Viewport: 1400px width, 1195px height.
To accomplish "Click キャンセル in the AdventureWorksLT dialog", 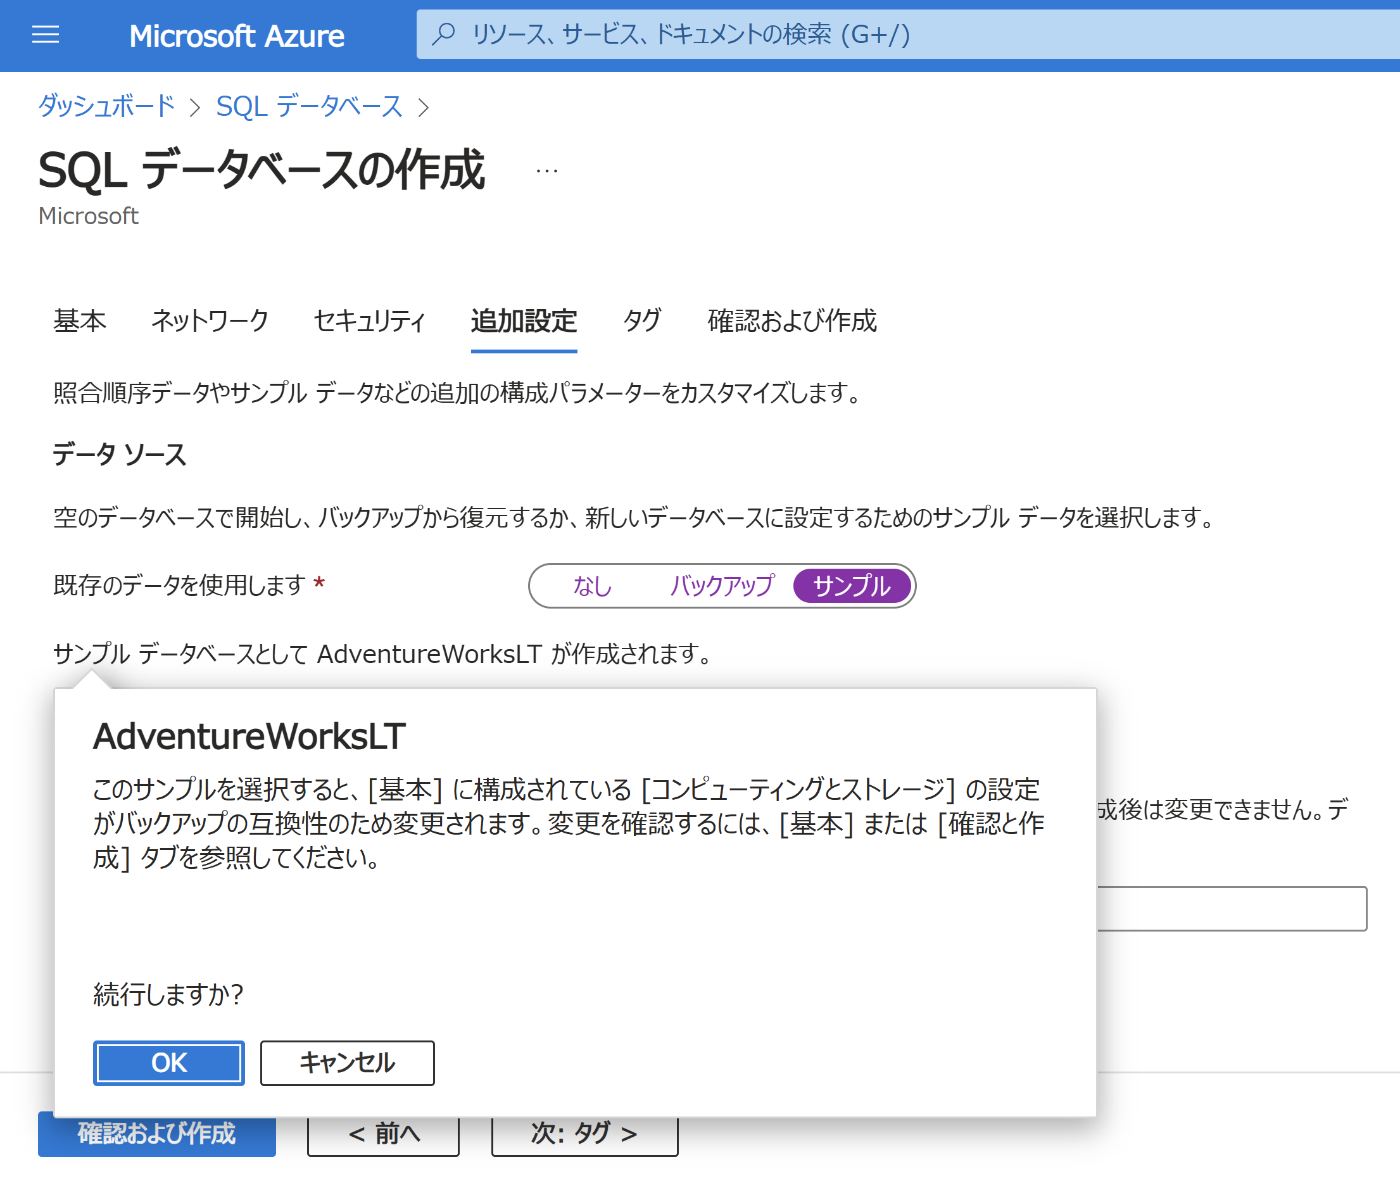I will 347,1063.
